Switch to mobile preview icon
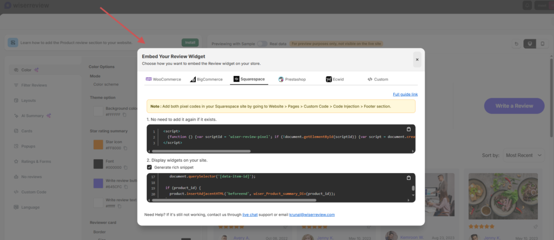The image size is (554, 240). 542,43
